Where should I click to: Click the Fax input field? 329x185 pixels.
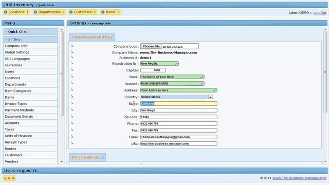pos(179,130)
